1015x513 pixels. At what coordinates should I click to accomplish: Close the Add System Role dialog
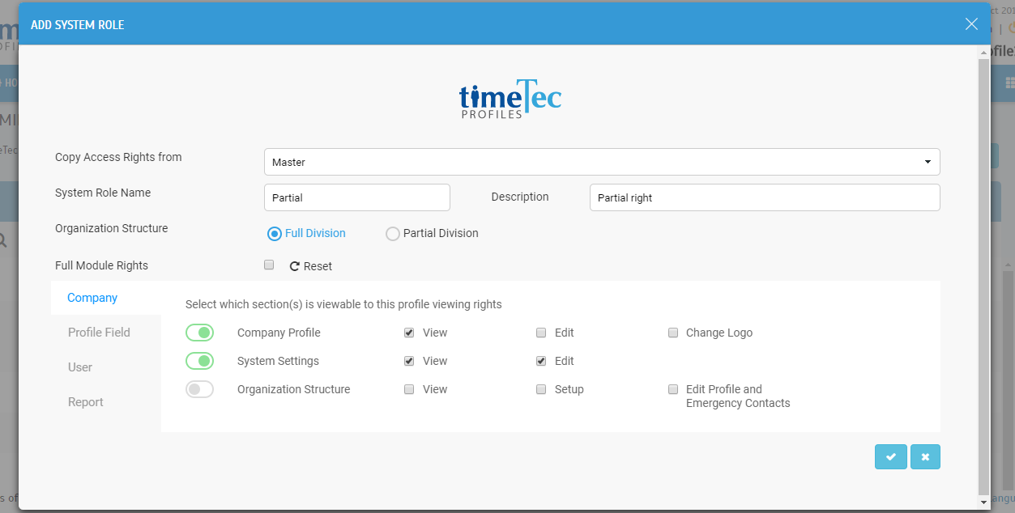pyautogui.click(x=972, y=24)
